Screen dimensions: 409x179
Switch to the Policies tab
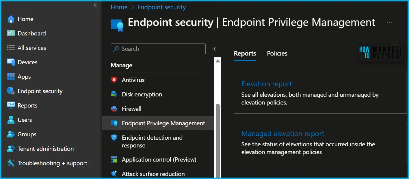coord(277,53)
